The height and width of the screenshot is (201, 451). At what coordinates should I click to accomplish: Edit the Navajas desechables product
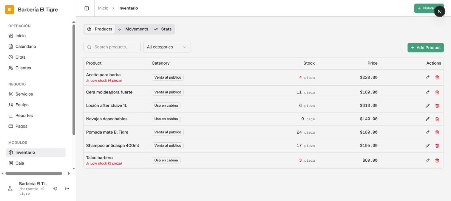427,119
